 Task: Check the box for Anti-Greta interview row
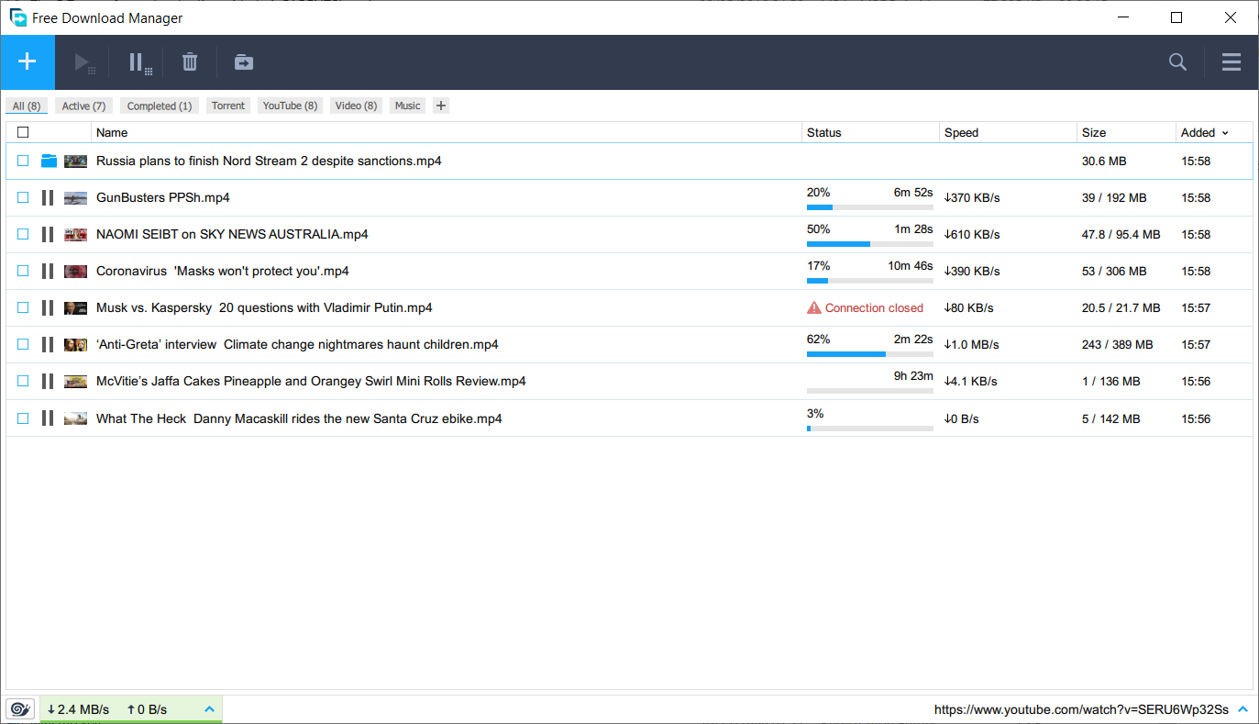point(23,344)
